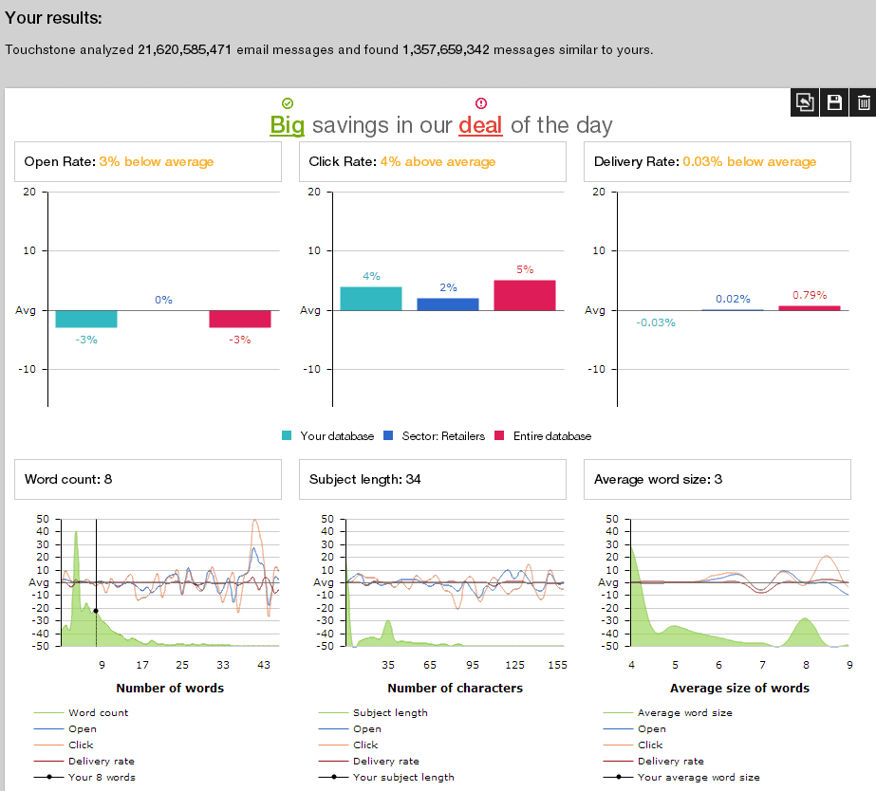
Task: Click the underlined word Big
Action: [287, 125]
